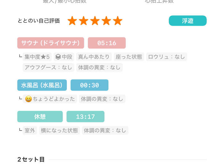Click the 00:30 water bath time
Viewport: 224px width, 168px height.
coord(89,85)
